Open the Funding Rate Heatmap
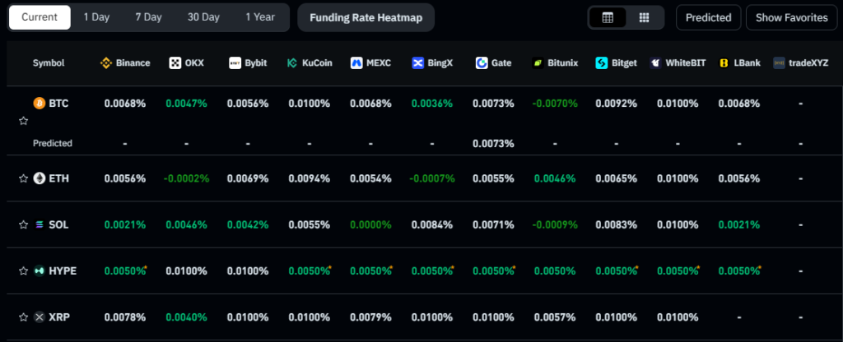The image size is (843, 342). tap(366, 18)
